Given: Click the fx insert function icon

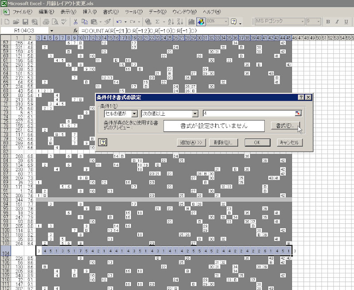Looking at the screenshot, I should coord(75,30).
